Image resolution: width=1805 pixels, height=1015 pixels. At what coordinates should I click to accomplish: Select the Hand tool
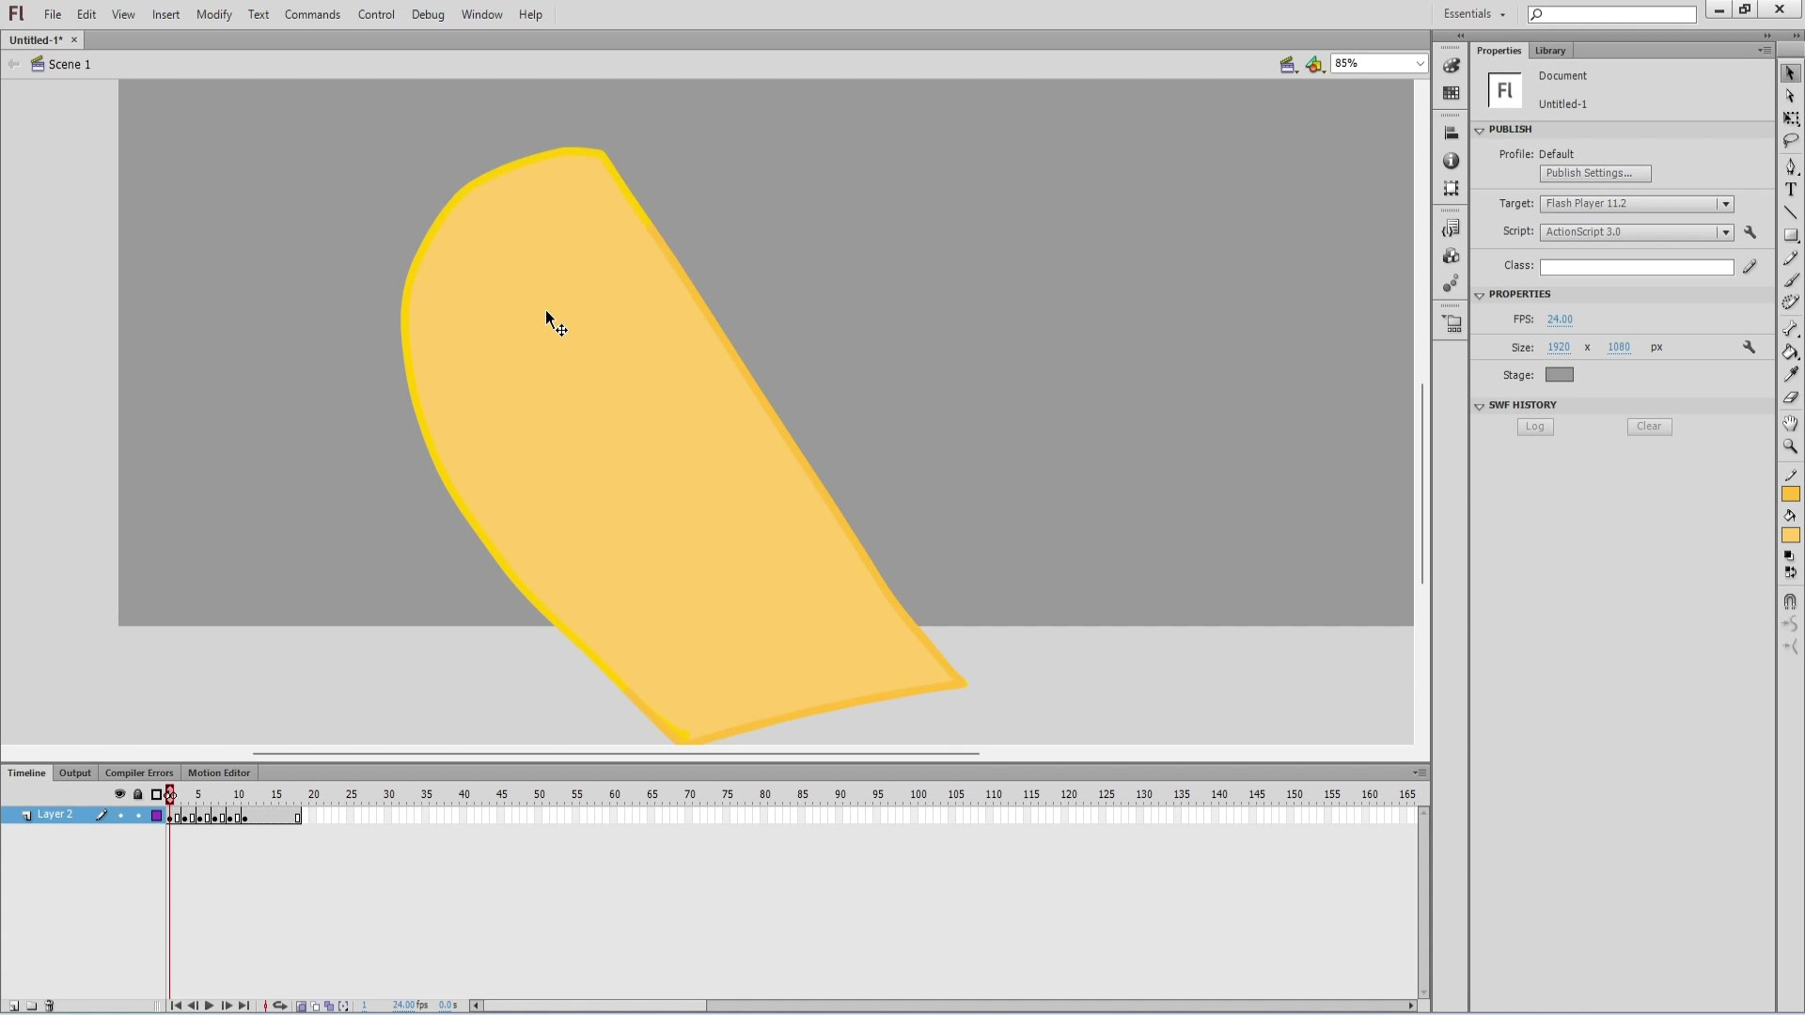[x=1790, y=423]
